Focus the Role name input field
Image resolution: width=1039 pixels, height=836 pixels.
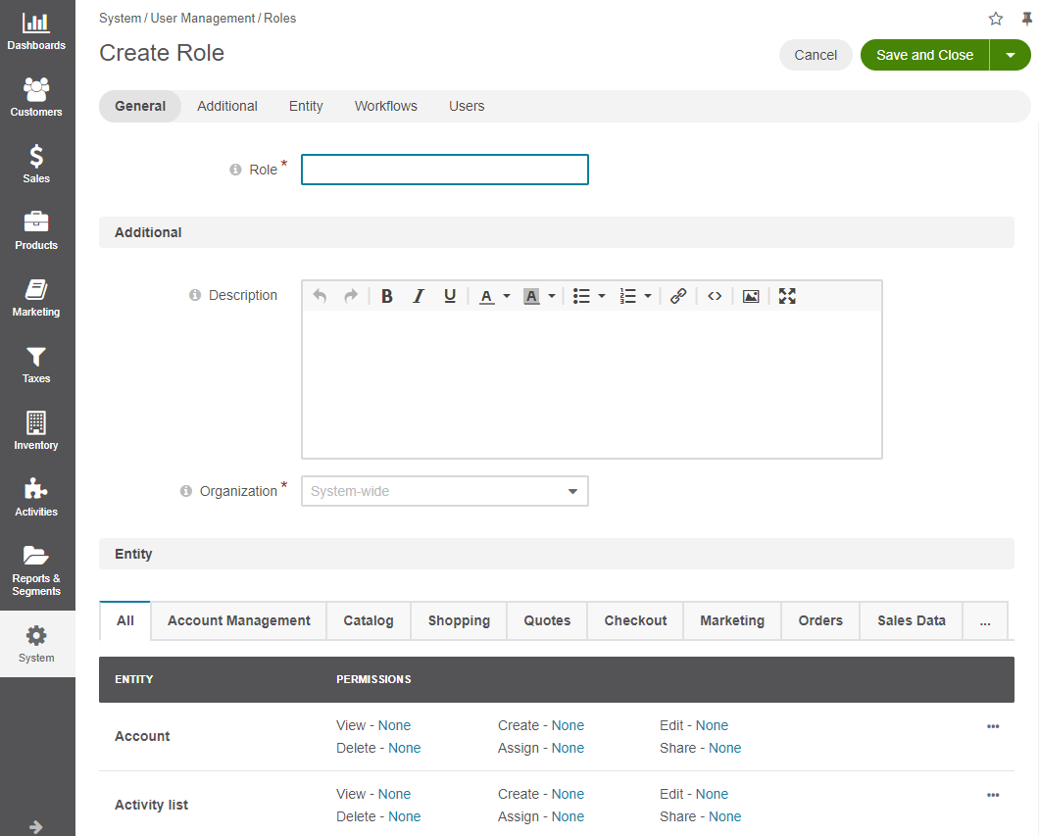tap(445, 170)
